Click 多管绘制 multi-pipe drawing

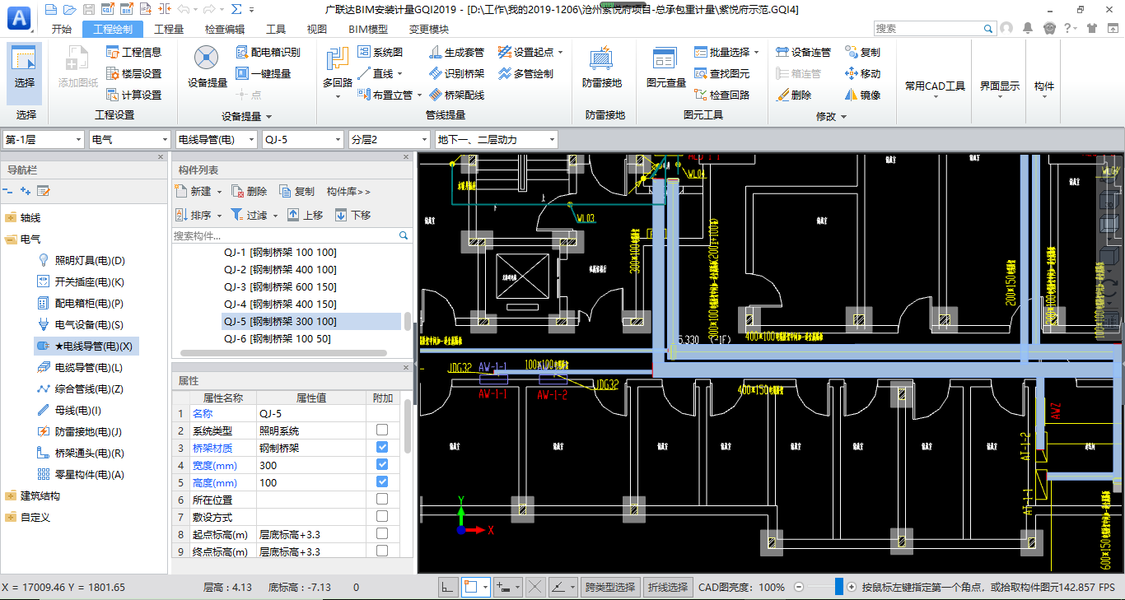pos(526,73)
